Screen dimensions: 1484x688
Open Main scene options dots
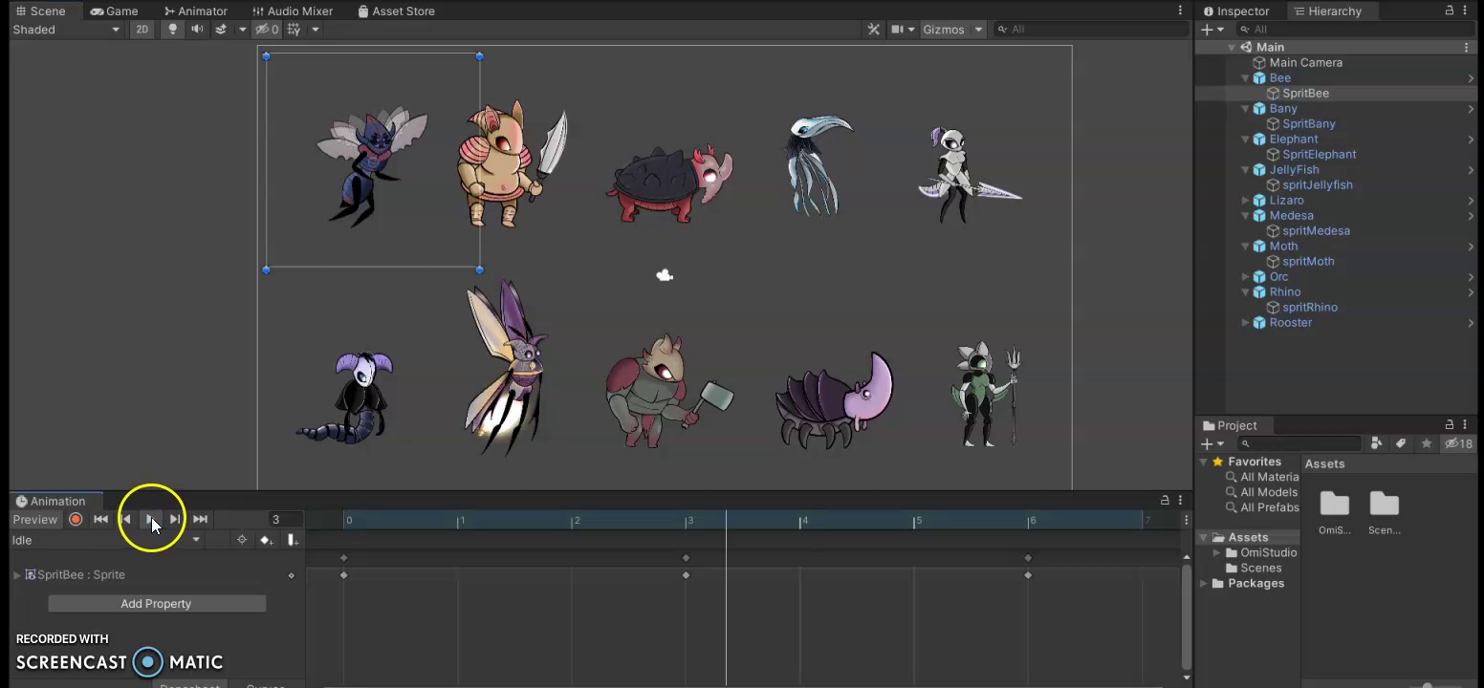1467,47
